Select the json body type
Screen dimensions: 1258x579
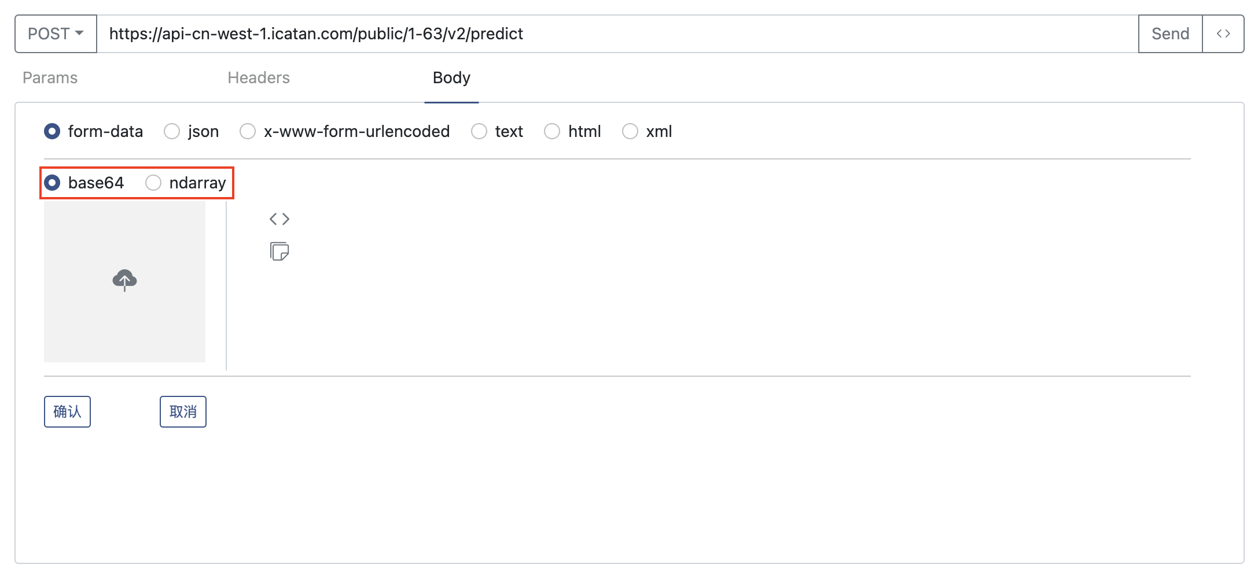[172, 132]
